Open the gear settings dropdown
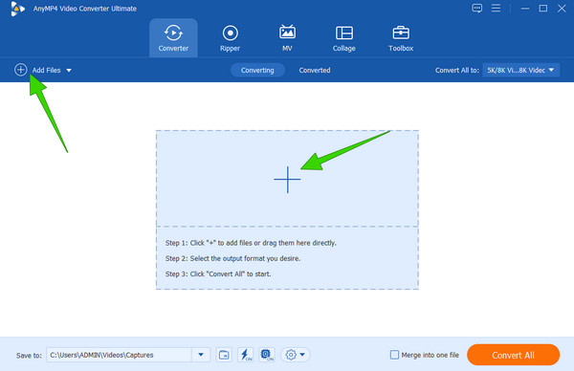 (x=296, y=355)
